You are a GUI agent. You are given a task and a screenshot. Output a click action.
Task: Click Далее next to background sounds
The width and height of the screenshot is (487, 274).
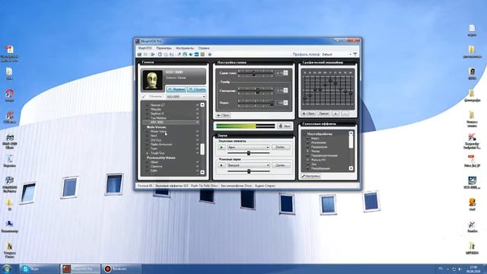coord(281,165)
